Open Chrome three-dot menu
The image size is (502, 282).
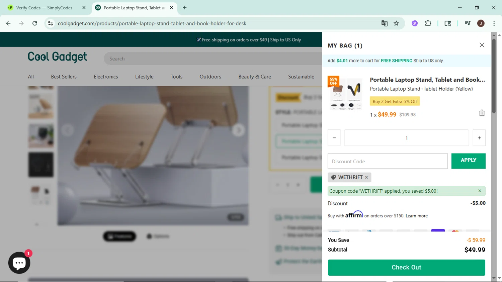pyautogui.click(x=494, y=23)
